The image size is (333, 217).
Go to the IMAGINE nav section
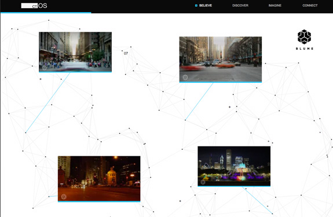point(275,6)
